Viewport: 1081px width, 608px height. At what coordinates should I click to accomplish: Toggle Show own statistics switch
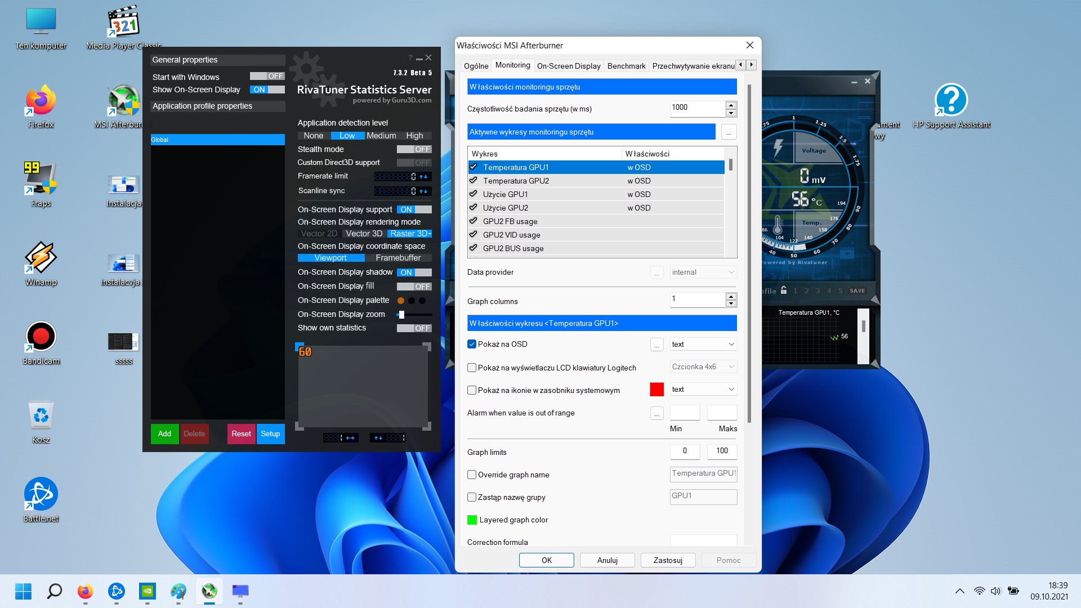tap(414, 328)
